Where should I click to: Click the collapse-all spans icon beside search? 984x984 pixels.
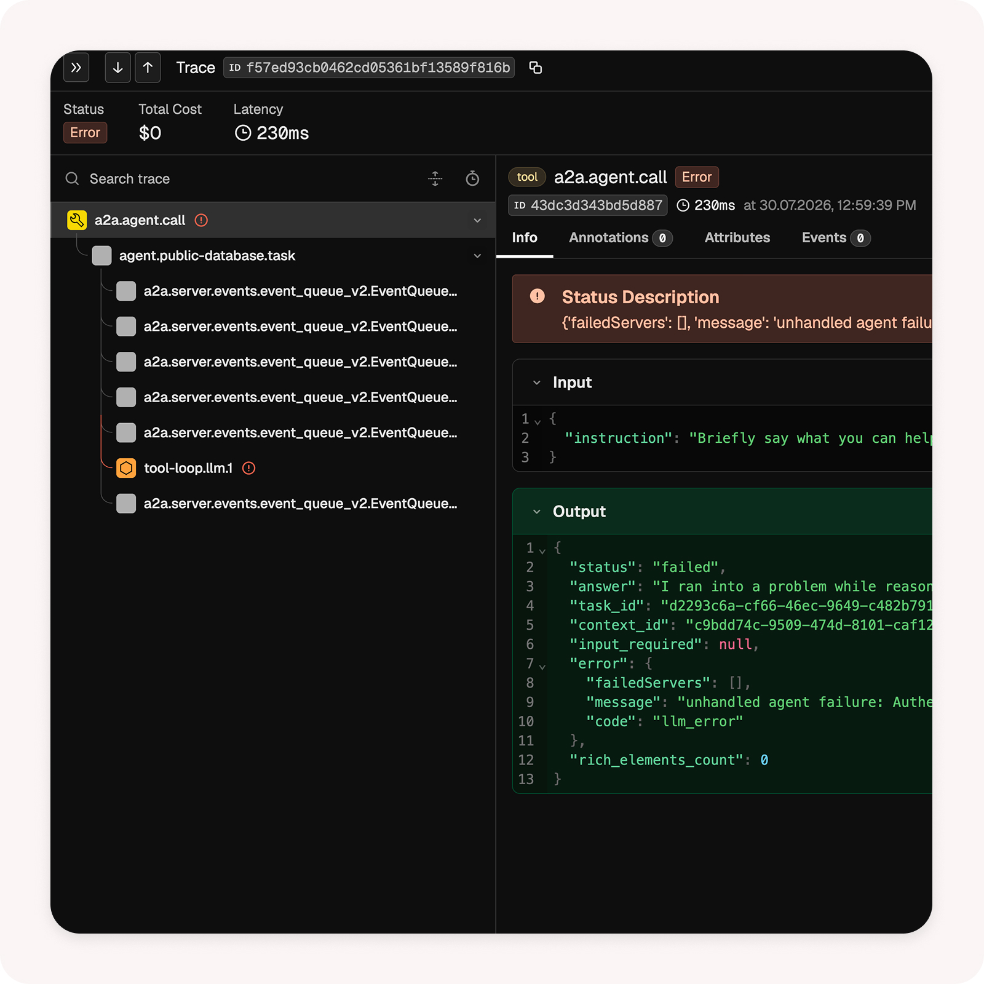[x=435, y=179]
